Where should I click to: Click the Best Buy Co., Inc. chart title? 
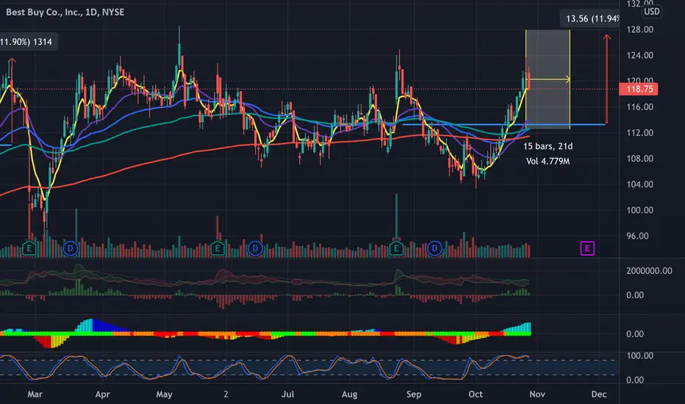[x=65, y=12]
